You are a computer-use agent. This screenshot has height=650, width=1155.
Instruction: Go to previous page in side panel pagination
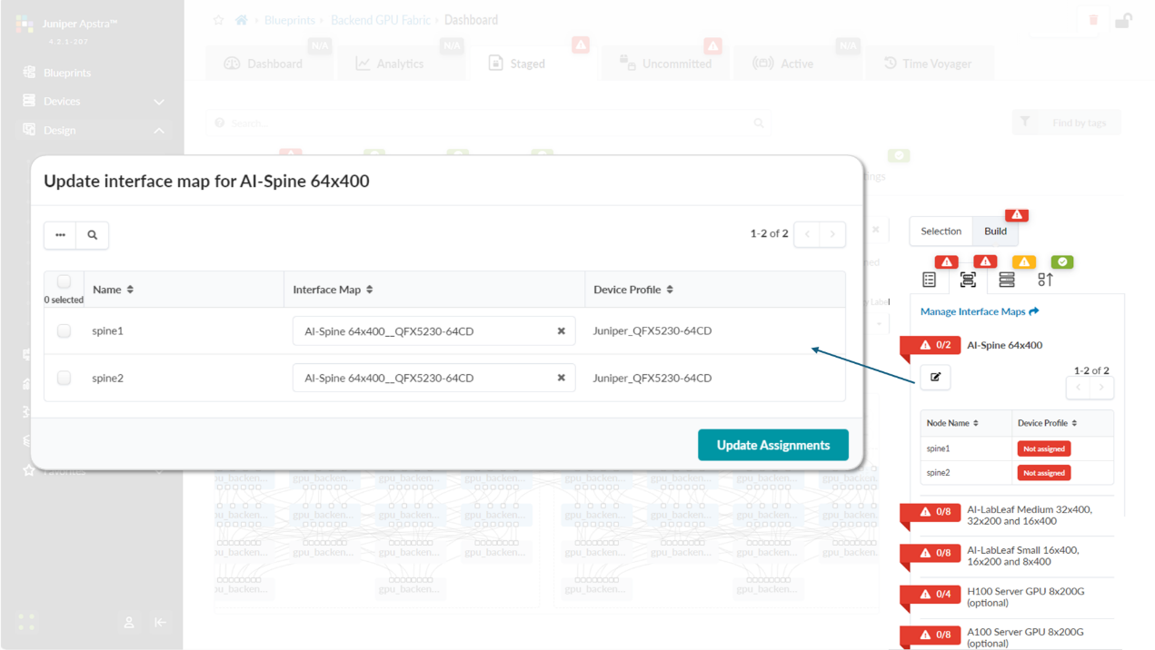click(x=1079, y=388)
